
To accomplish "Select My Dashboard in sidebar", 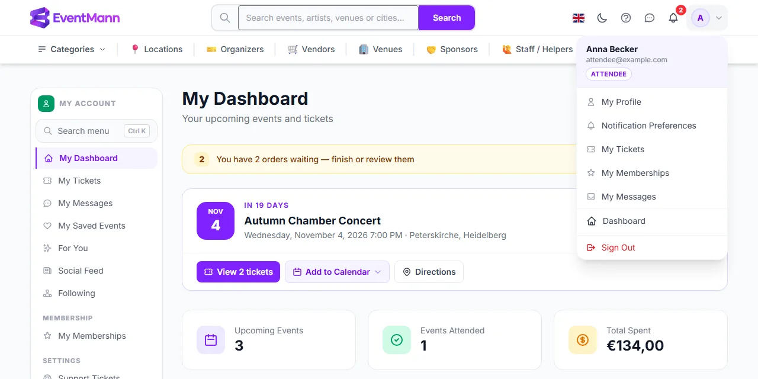I will pyautogui.click(x=97, y=158).
